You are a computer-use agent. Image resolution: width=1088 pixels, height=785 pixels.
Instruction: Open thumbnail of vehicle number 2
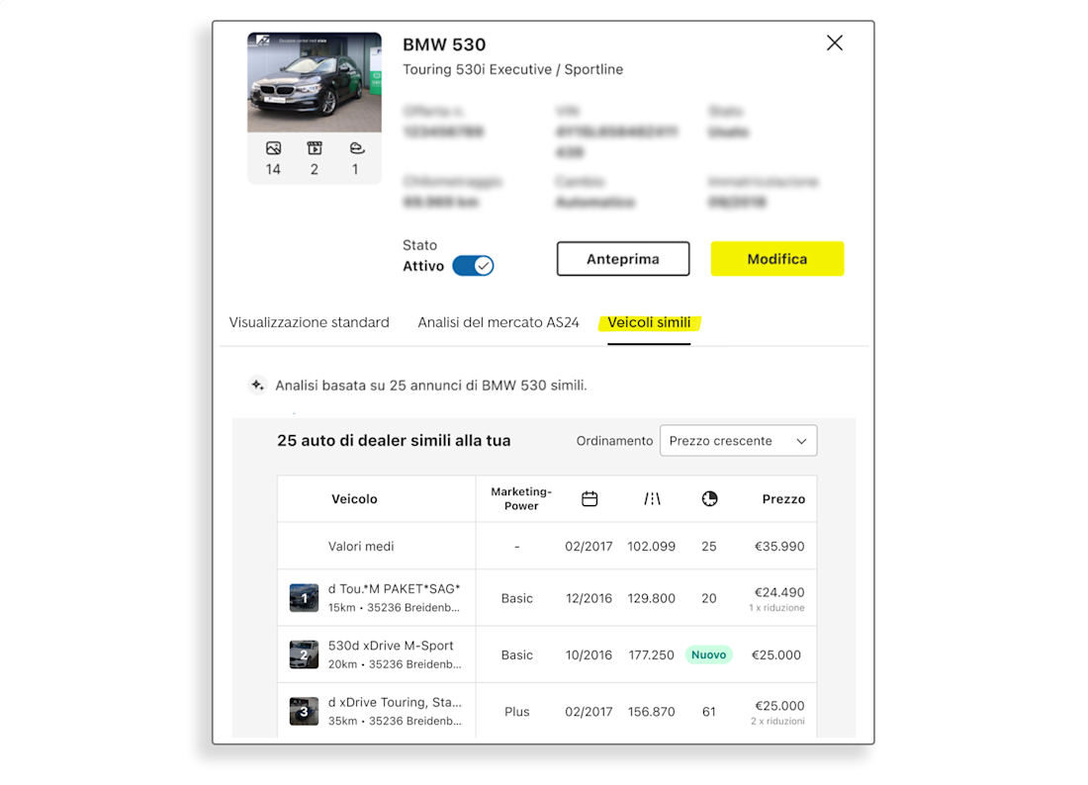(x=304, y=654)
